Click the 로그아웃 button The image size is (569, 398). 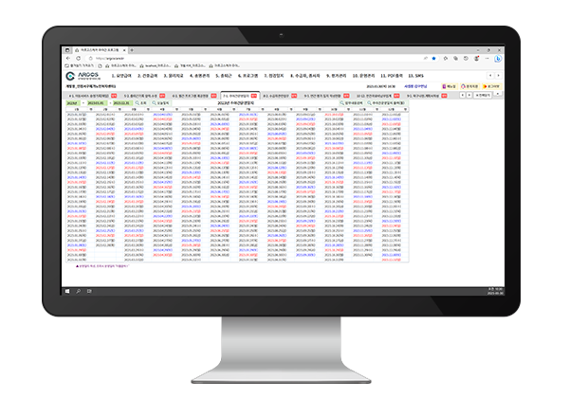490,86
